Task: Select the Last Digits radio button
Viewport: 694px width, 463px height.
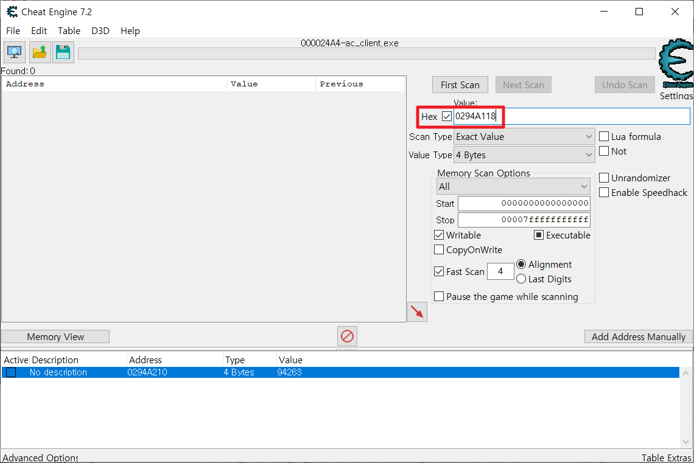Action: 521,279
